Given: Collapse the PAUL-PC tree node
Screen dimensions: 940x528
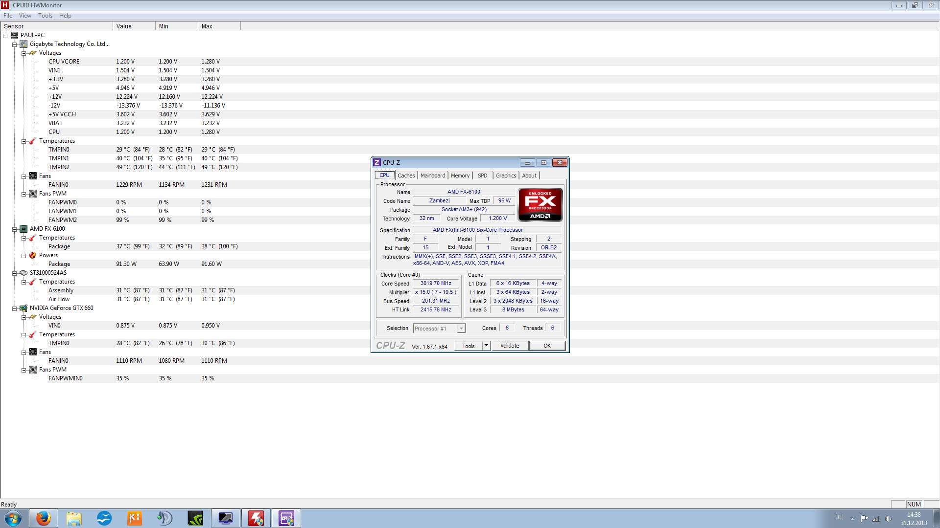Looking at the screenshot, I should coord(5,35).
